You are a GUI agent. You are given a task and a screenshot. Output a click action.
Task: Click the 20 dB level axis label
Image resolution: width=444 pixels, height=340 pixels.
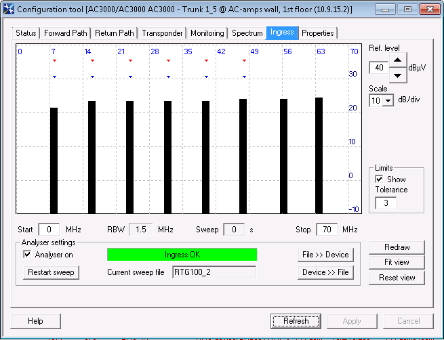click(x=352, y=108)
